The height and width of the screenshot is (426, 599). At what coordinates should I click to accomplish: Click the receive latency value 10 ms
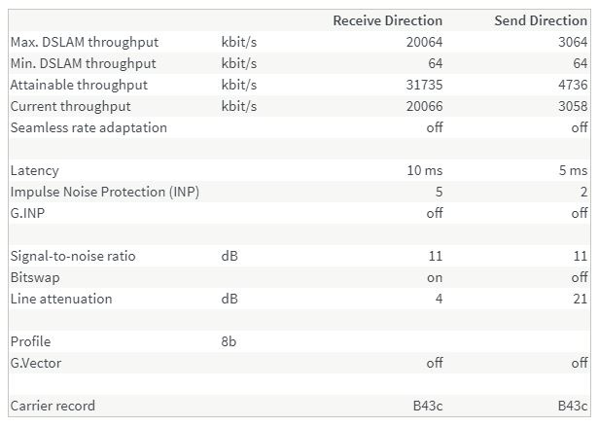click(425, 170)
